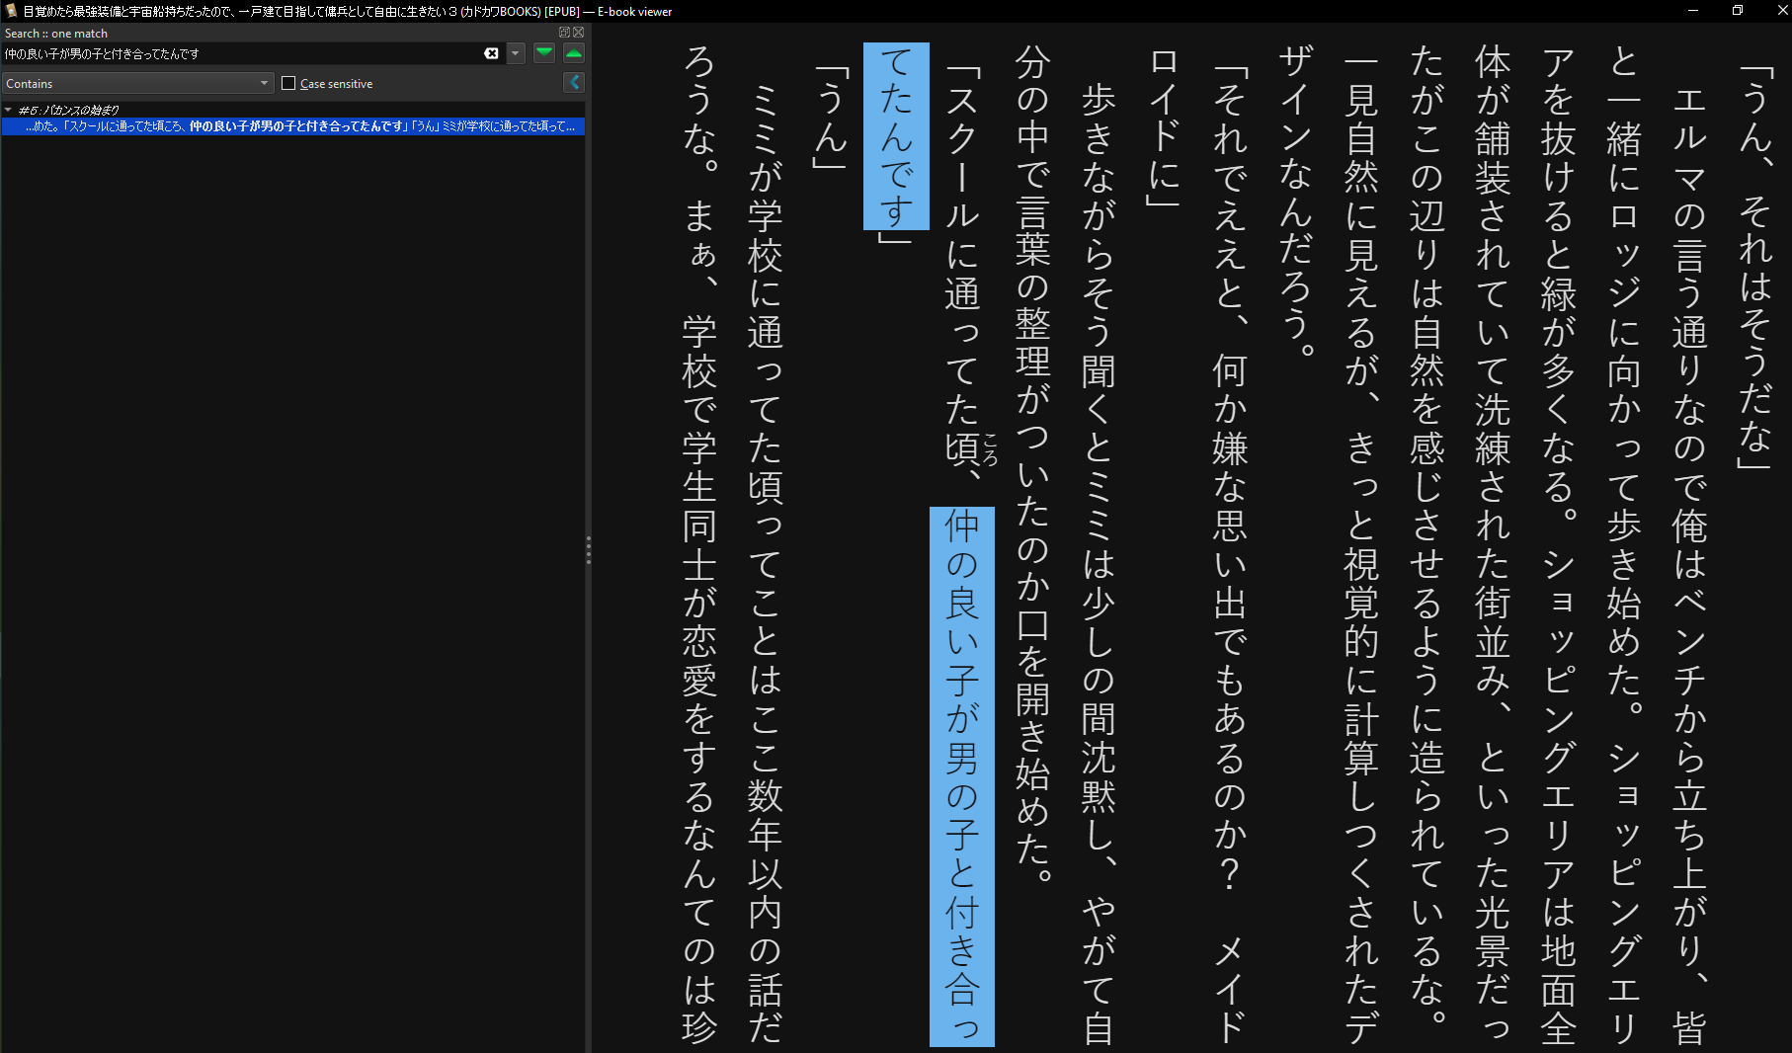Open the search history dropdown arrow
This screenshot has height=1053, width=1792.
[x=516, y=53]
